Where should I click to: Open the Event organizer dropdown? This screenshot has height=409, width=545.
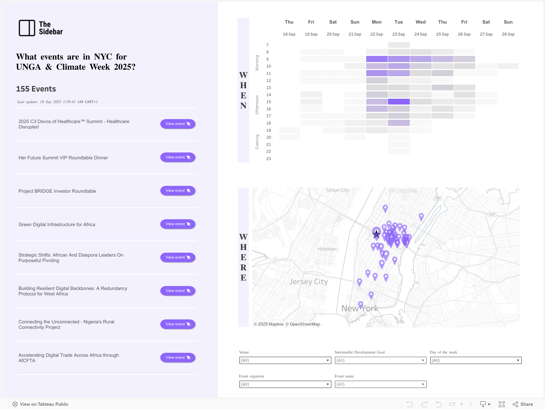click(x=285, y=384)
